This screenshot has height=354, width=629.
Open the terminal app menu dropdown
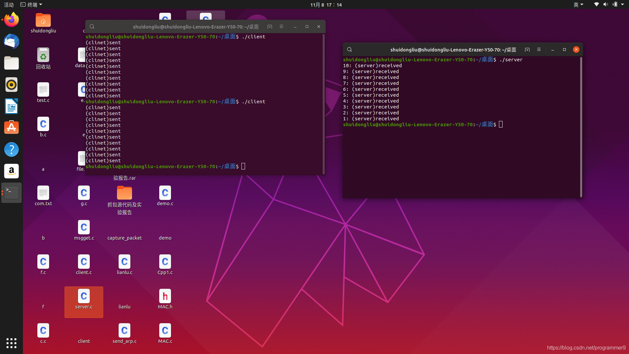tap(31, 5)
